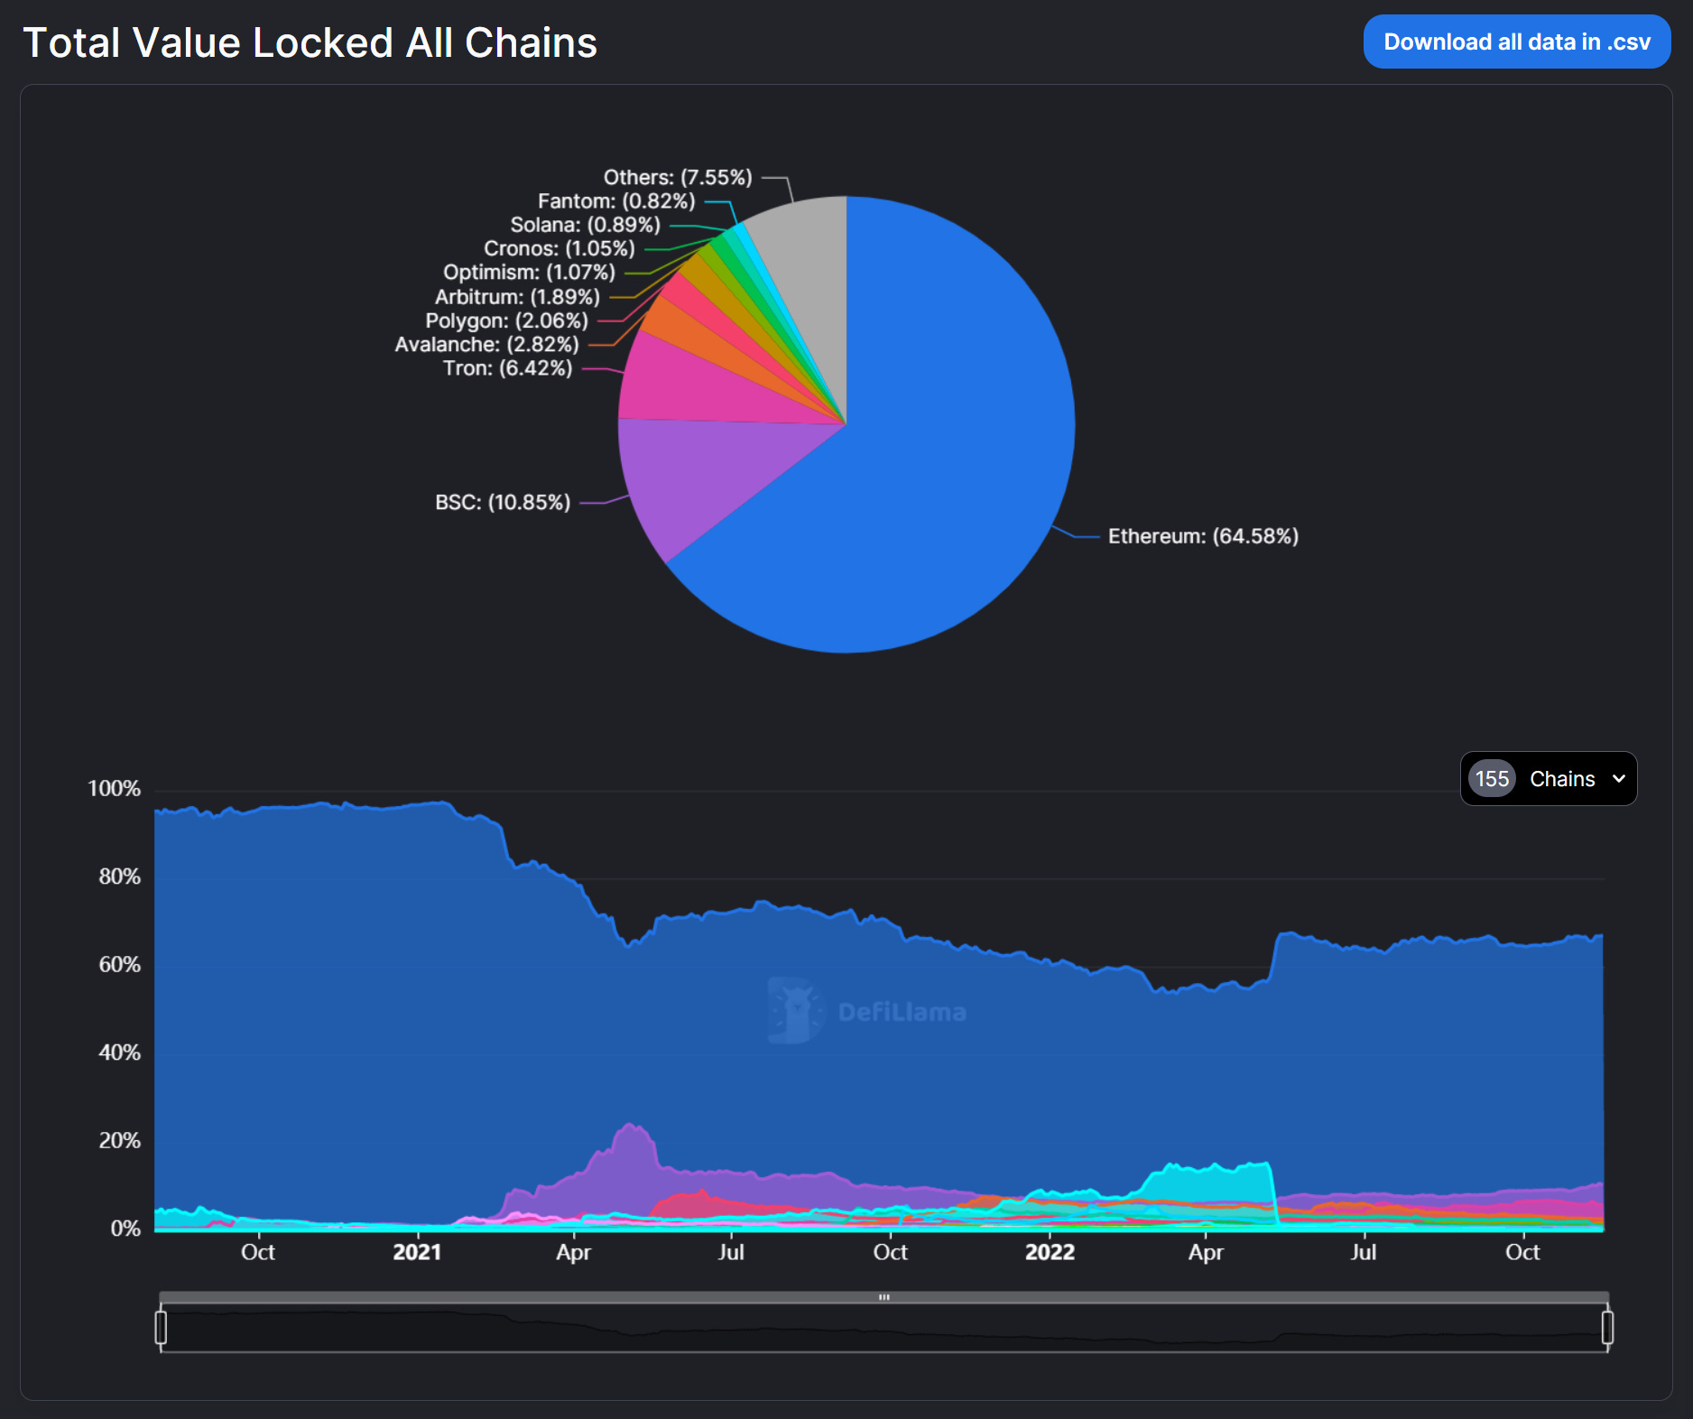Click the 'Ethereum: (64.58%)' label

coord(1203,536)
